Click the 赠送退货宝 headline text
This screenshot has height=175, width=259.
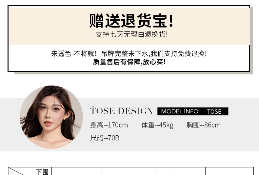[x=131, y=21]
